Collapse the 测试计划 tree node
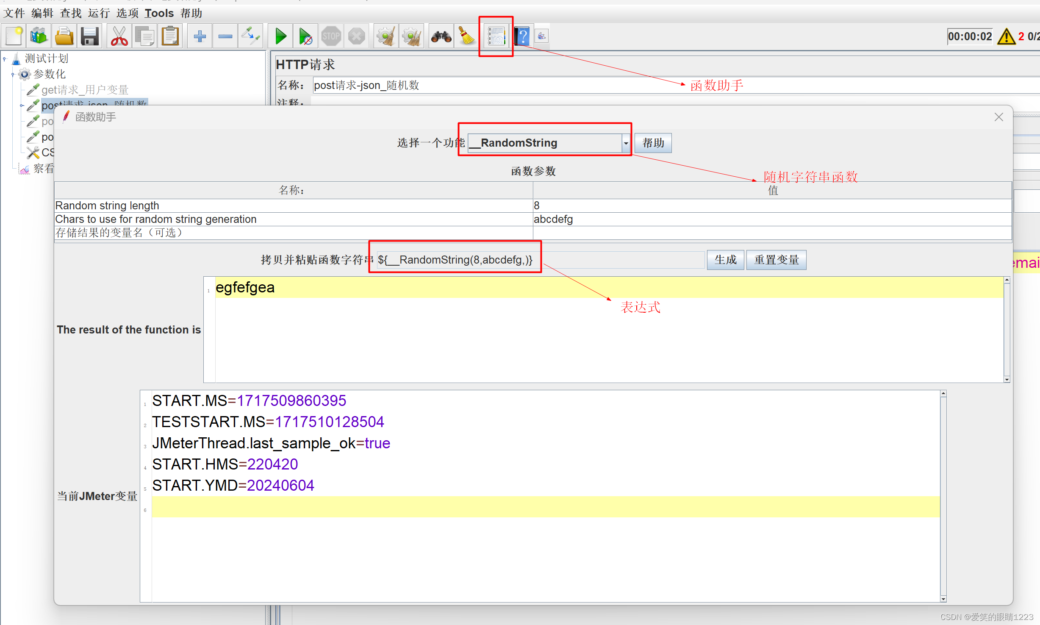Image resolution: width=1040 pixels, height=625 pixels. click(5, 59)
